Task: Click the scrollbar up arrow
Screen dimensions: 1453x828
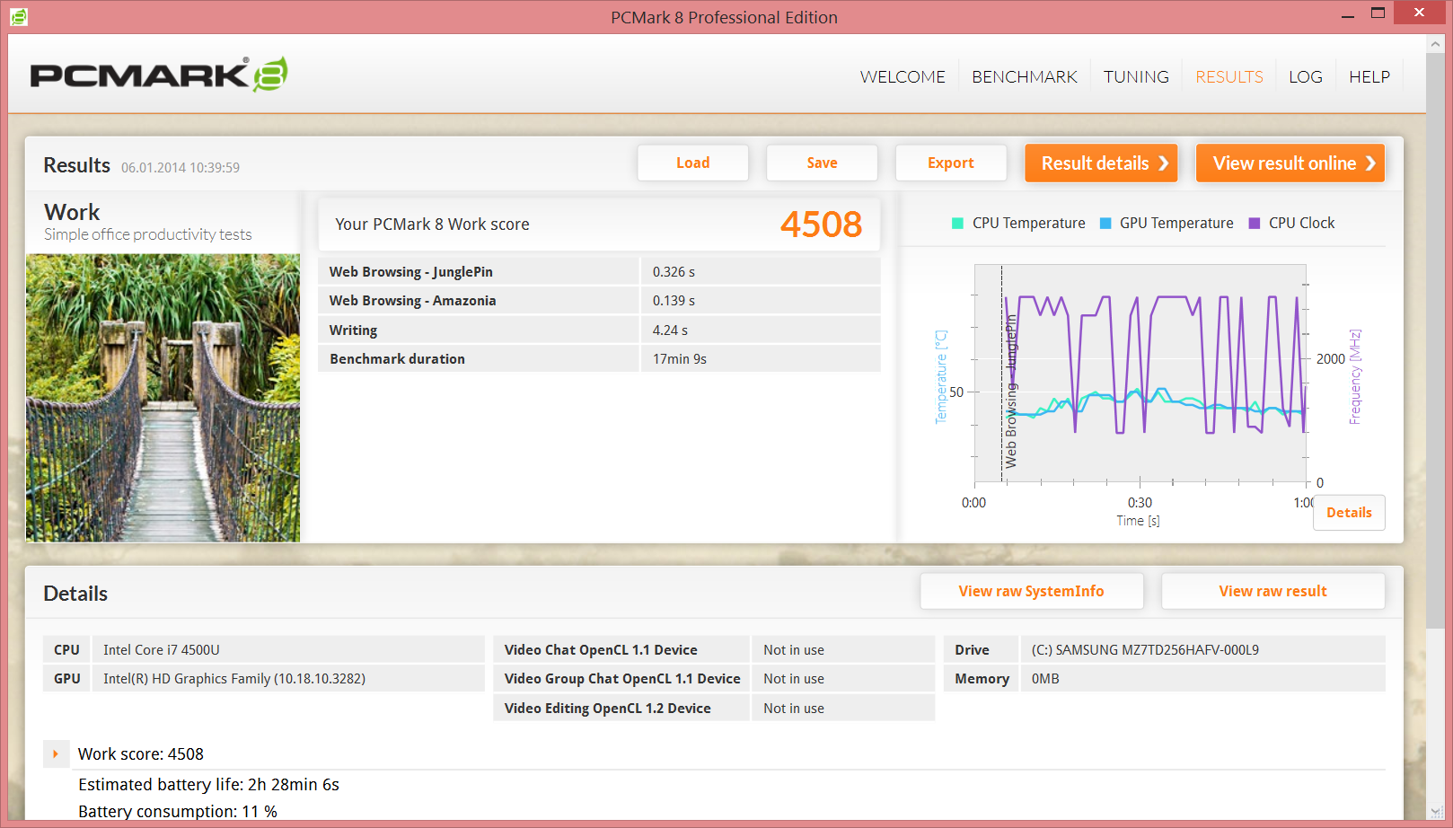Action: click(1436, 43)
